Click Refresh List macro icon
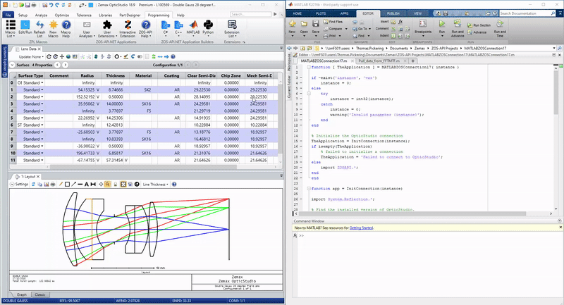 coord(39,29)
